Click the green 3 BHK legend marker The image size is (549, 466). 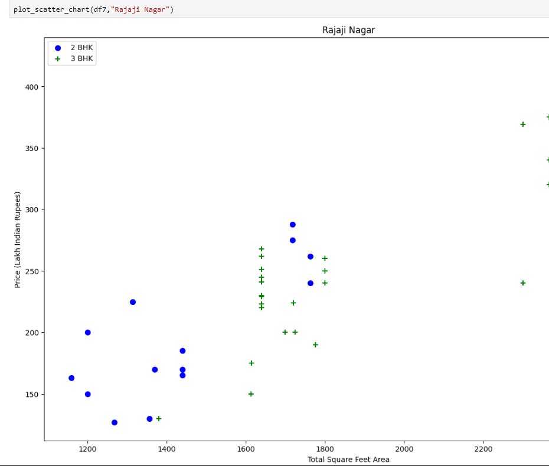57,58
